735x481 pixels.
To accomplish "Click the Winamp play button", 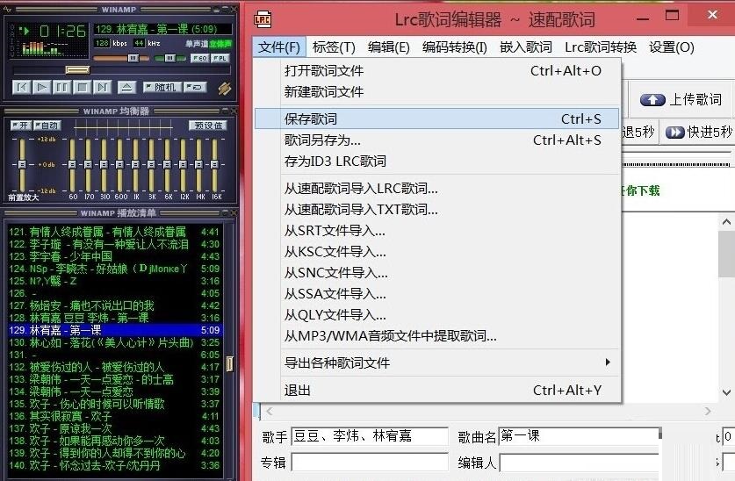I will coord(42,87).
